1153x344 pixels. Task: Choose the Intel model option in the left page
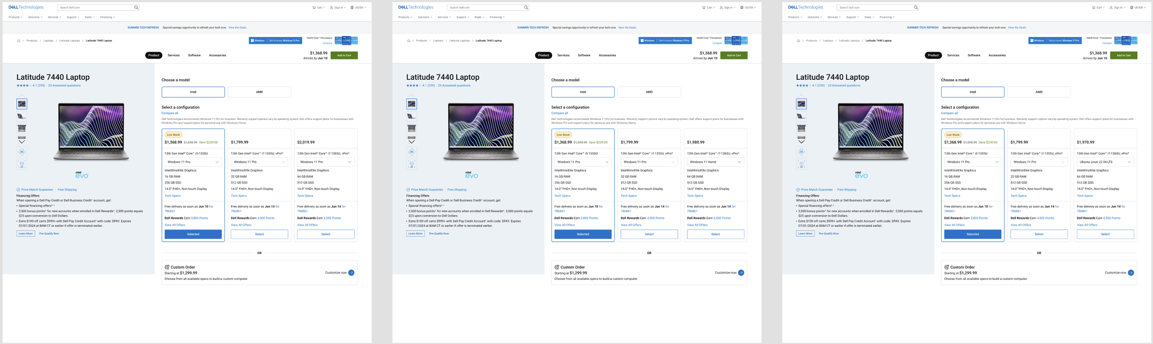tap(193, 92)
